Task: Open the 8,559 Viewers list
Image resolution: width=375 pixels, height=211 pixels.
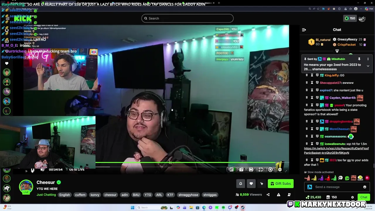Action: [249, 195]
